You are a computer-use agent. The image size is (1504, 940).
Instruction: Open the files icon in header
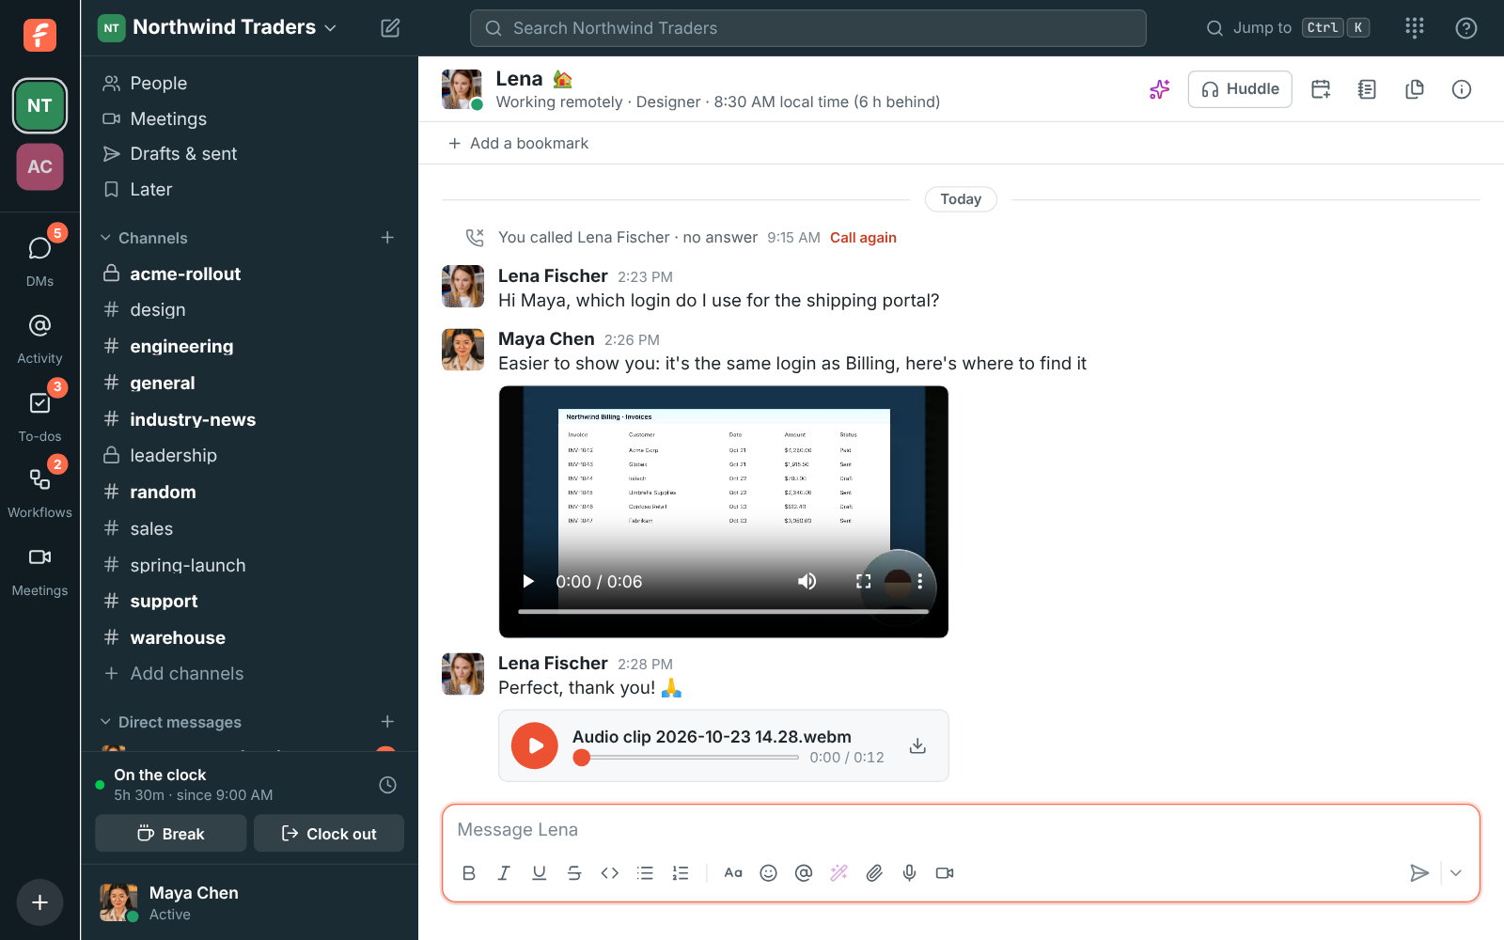click(1415, 89)
